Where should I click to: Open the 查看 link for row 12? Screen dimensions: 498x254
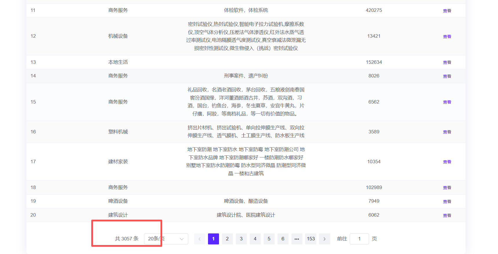point(447,37)
